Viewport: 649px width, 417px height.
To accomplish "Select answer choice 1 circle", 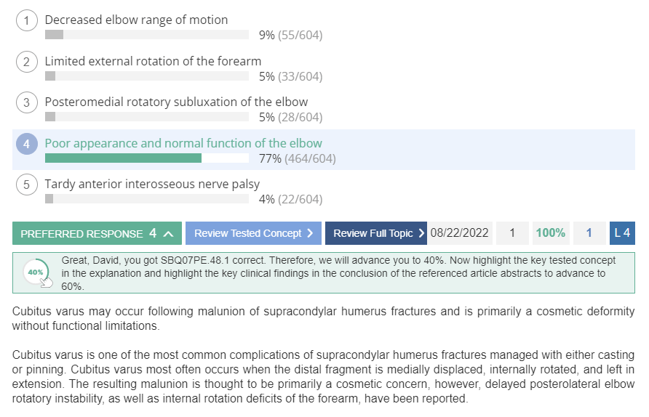I will point(27,20).
